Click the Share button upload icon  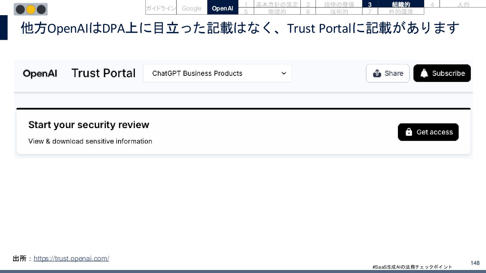(377, 73)
